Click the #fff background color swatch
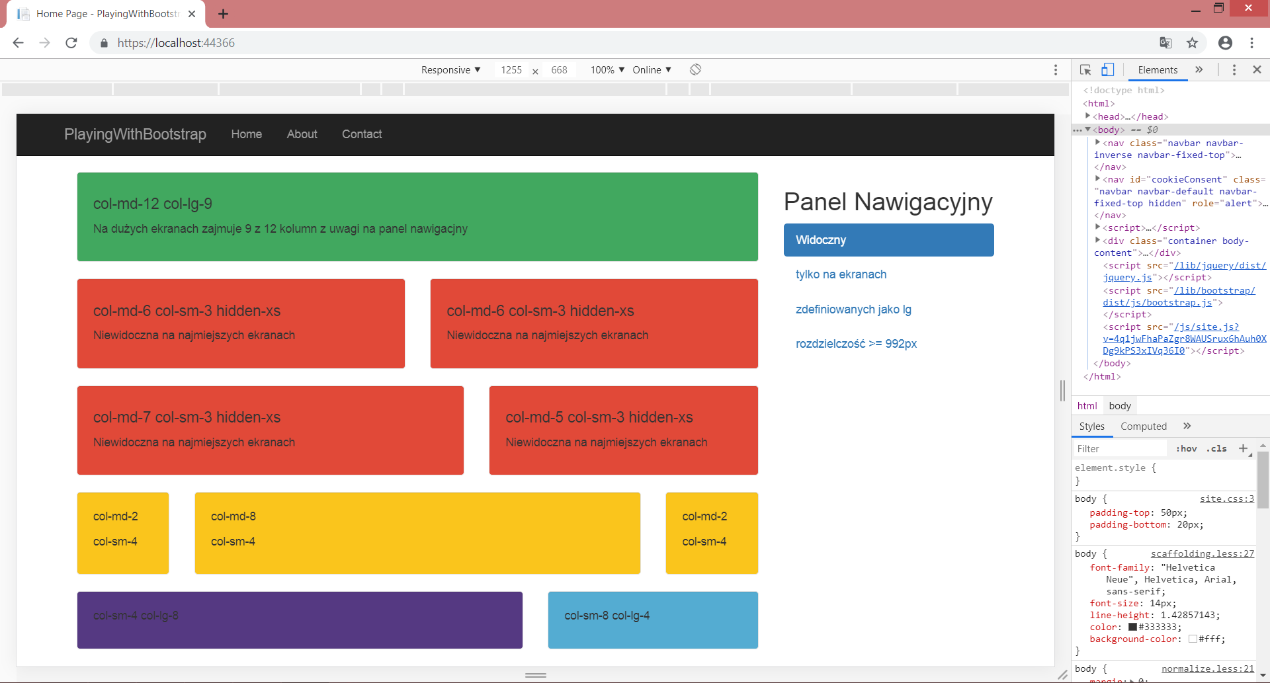The width and height of the screenshot is (1270, 683). (x=1193, y=639)
